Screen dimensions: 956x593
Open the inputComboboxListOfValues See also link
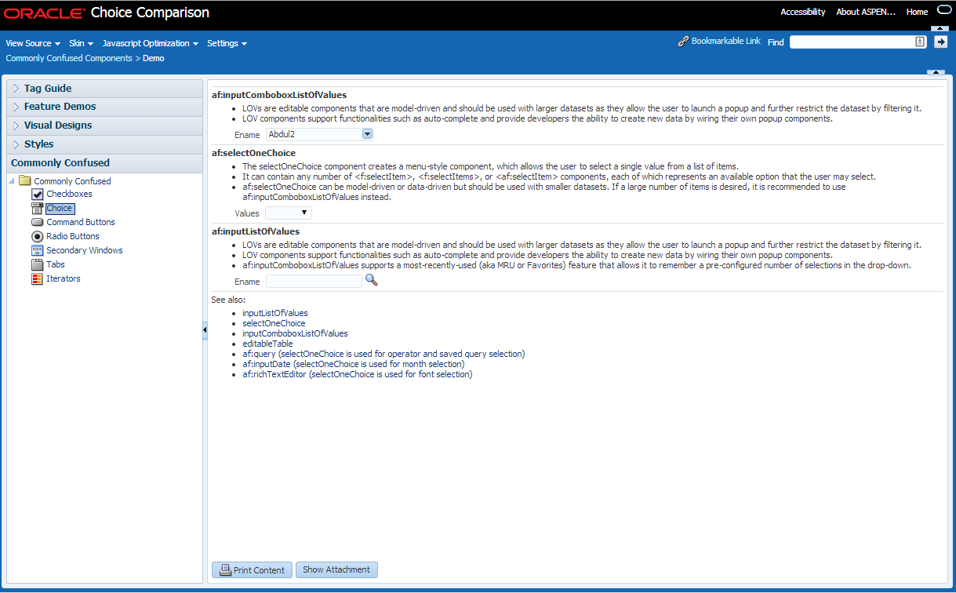pos(295,334)
